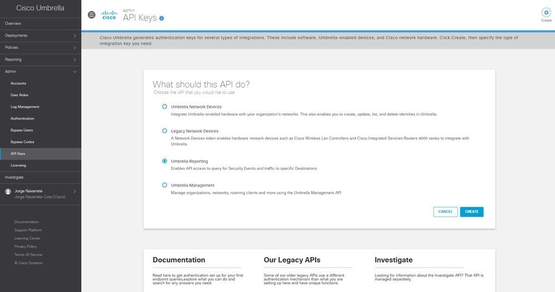Click the Admin breadcrumb label above API Keys
The width and height of the screenshot is (555, 292).
click(128, 10)
